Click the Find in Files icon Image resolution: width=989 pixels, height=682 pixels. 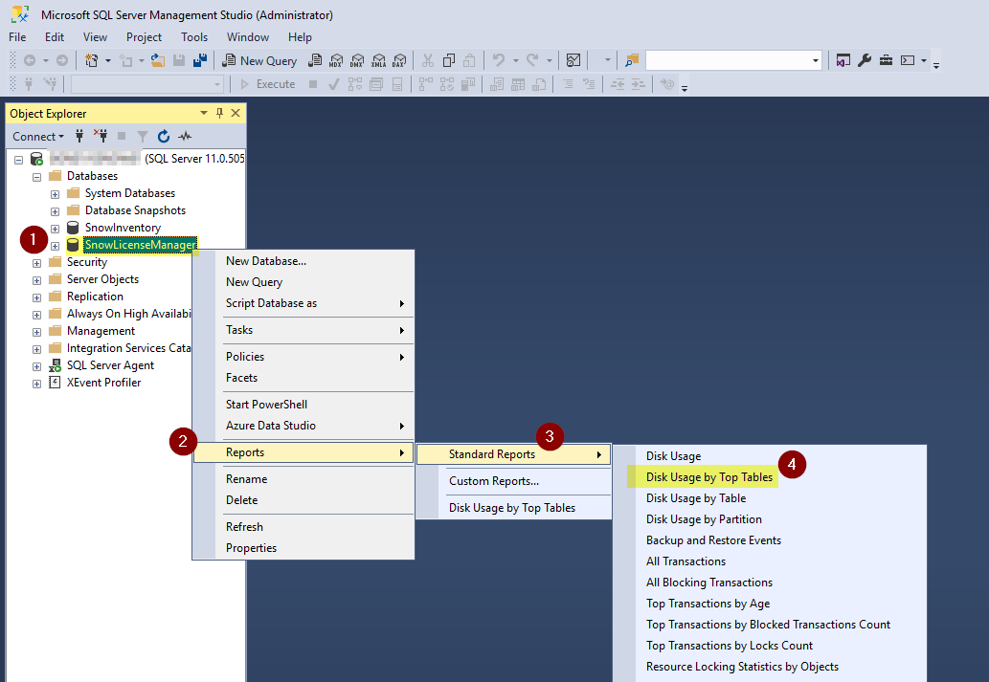pyautogui.click(x=631, y=60)
